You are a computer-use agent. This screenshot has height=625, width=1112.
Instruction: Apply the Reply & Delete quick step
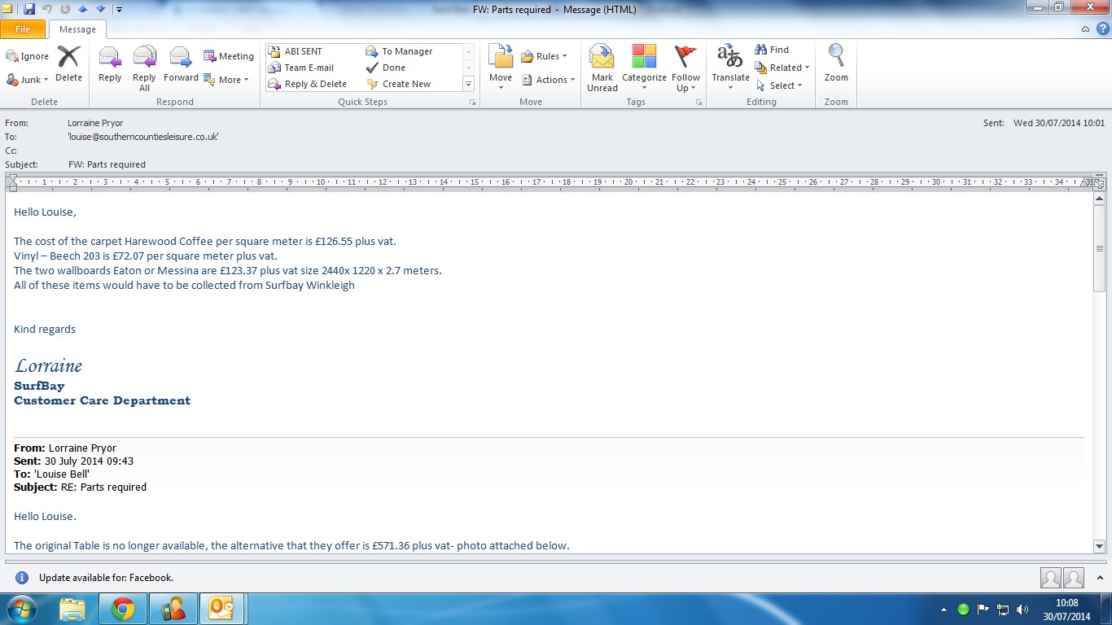[308, 84]
